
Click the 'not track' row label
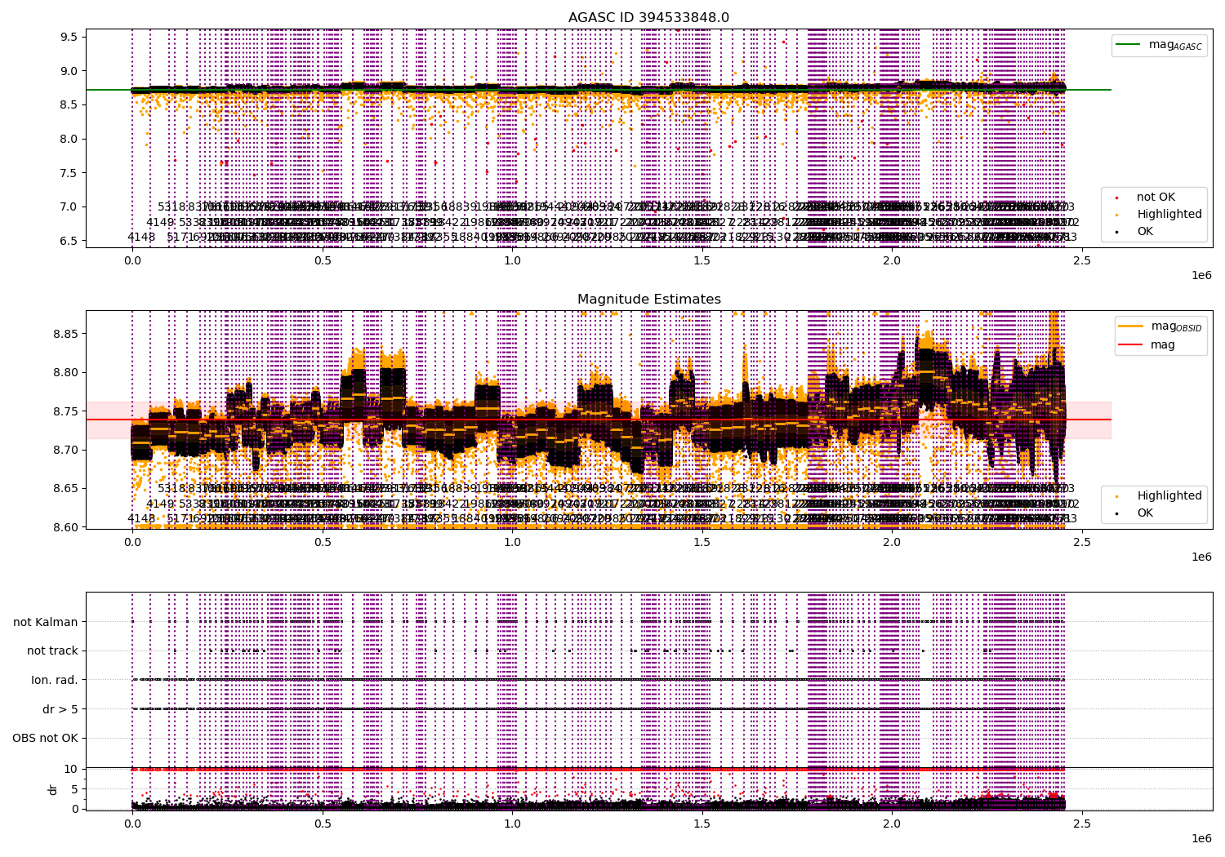pos(52,651)
